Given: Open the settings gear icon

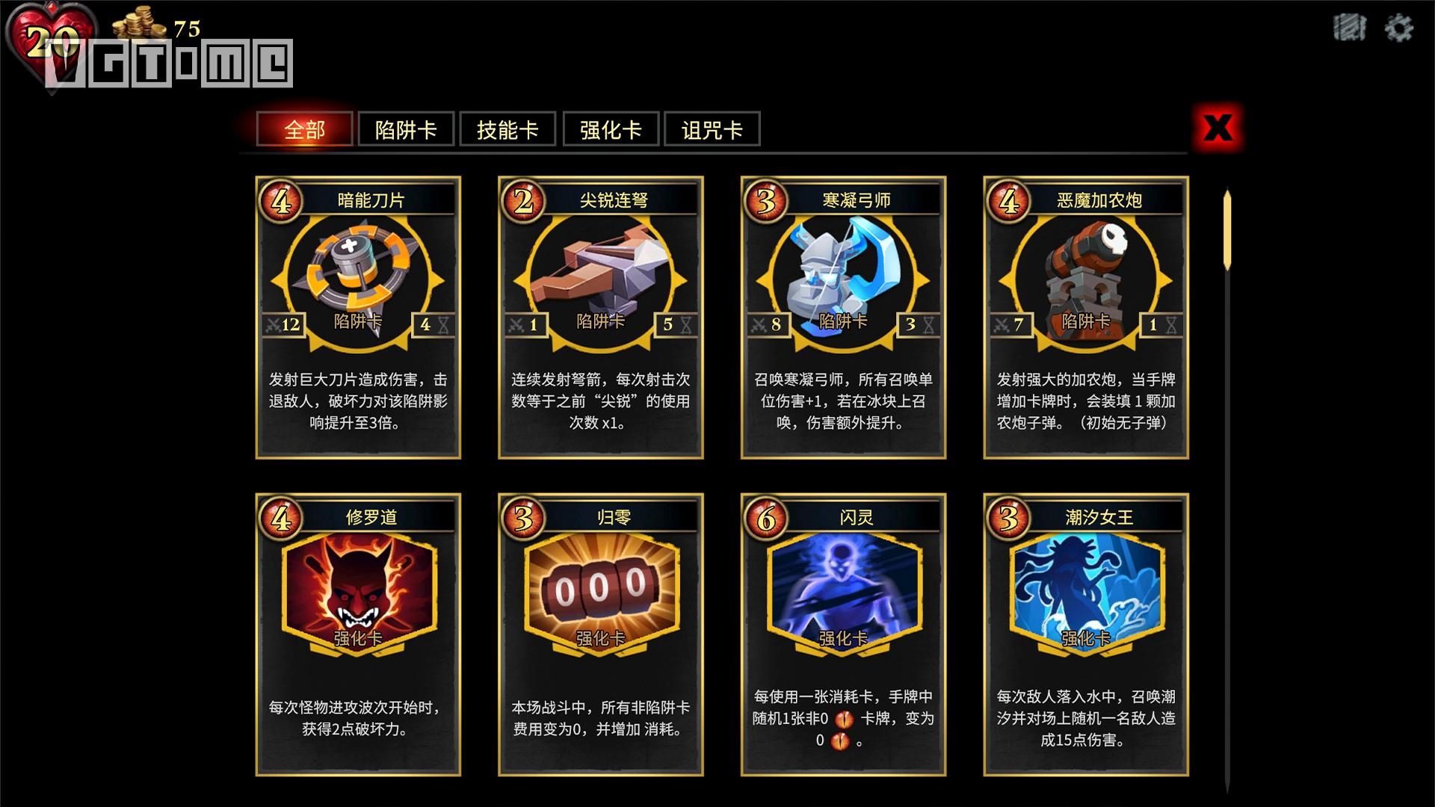Looking at the screenshot, I should 1398,28.
